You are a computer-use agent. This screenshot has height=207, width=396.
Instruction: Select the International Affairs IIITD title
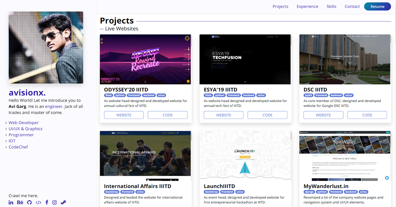pyautogui.click(x=138, y=186)
